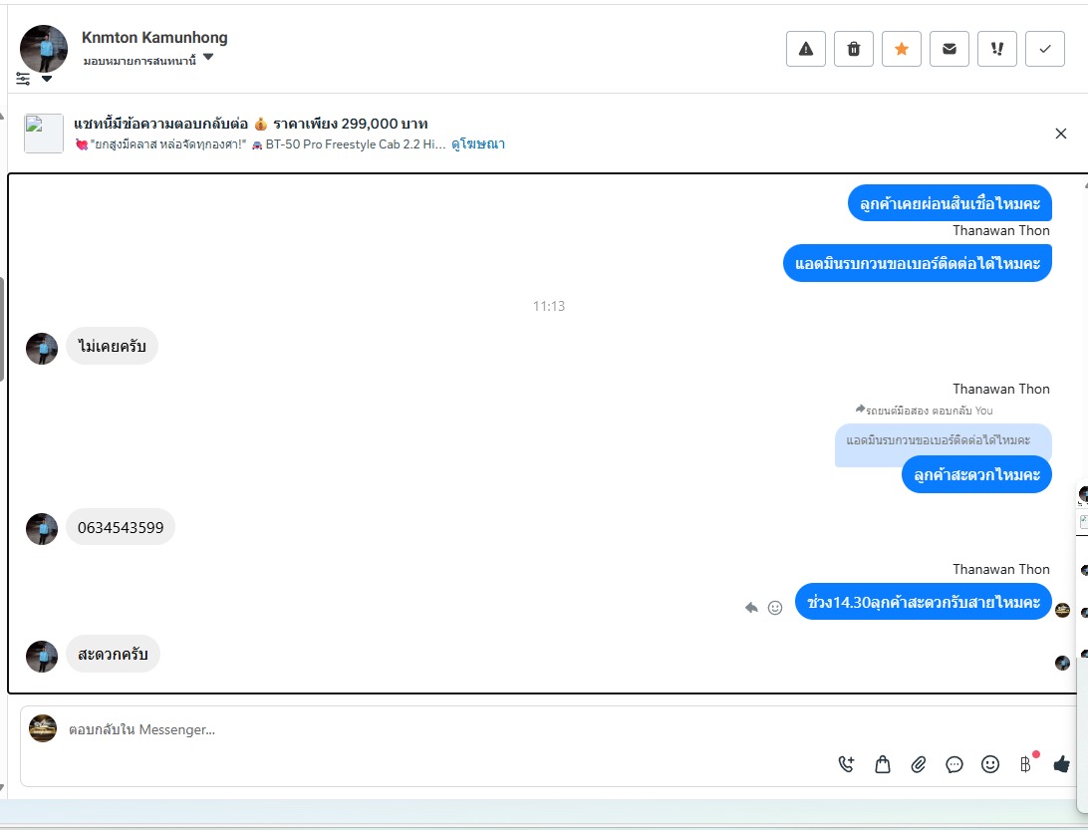Open the assign conversation dropdown arrow
The image size is (1088, 830).
(208, 58)
